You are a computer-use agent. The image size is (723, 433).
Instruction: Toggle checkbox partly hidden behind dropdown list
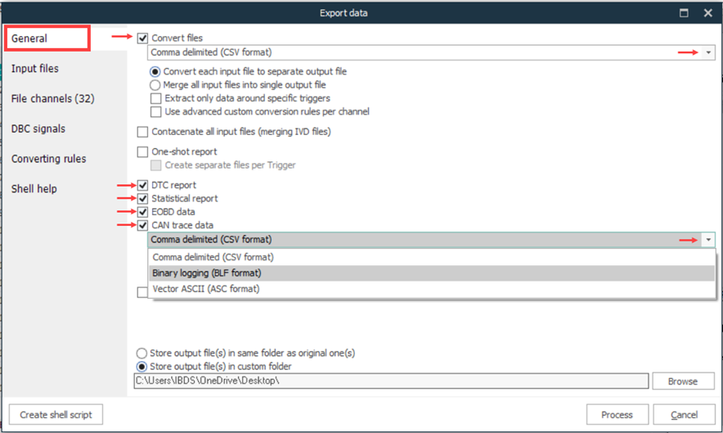pyautogui.click(x=142, y=292)
